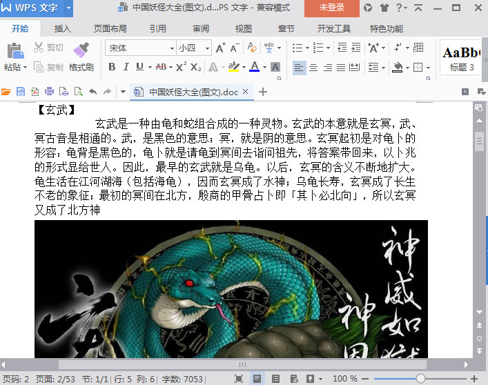Switch to web layout view icon
488x385 pixels.
tap(294, 379)
